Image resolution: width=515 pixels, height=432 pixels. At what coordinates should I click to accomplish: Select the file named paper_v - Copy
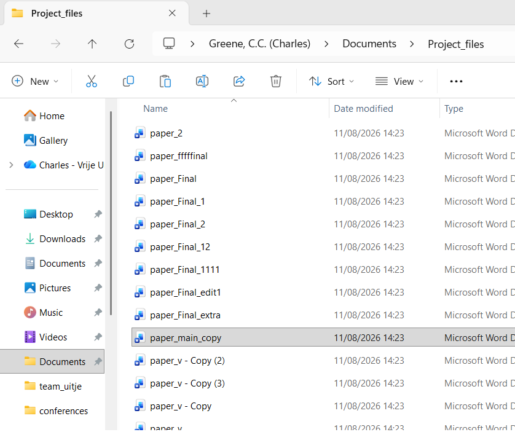pos(181,406)
